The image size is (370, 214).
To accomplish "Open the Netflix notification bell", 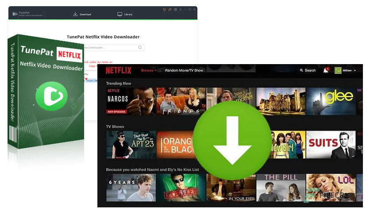I will click(326, 70).
